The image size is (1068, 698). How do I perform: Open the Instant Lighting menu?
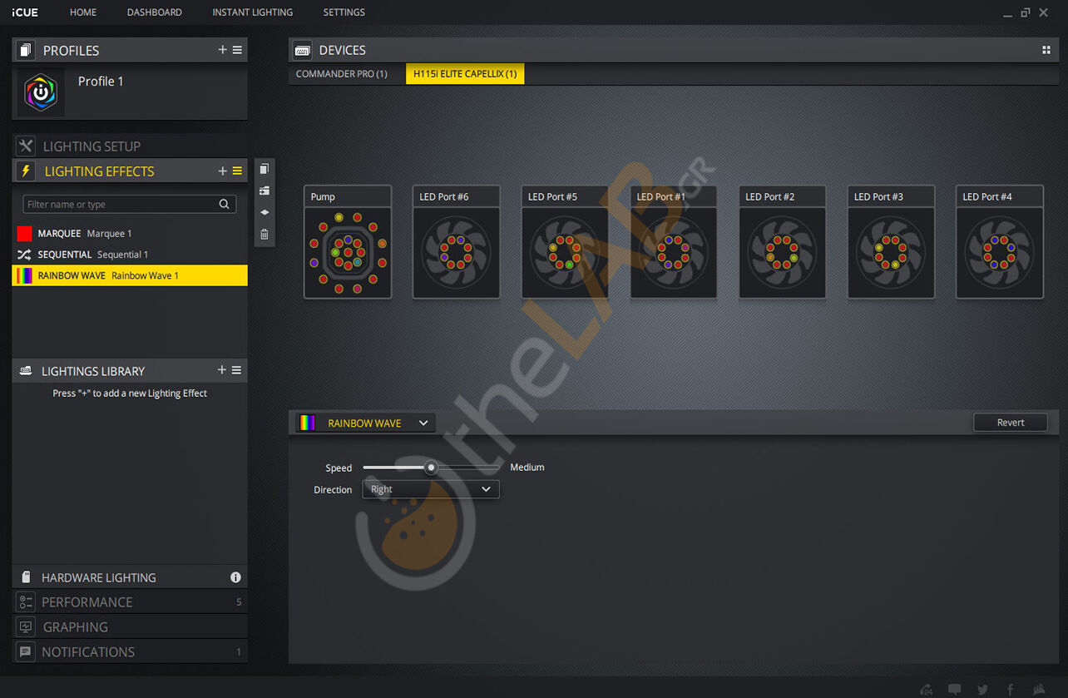[253, 12]
